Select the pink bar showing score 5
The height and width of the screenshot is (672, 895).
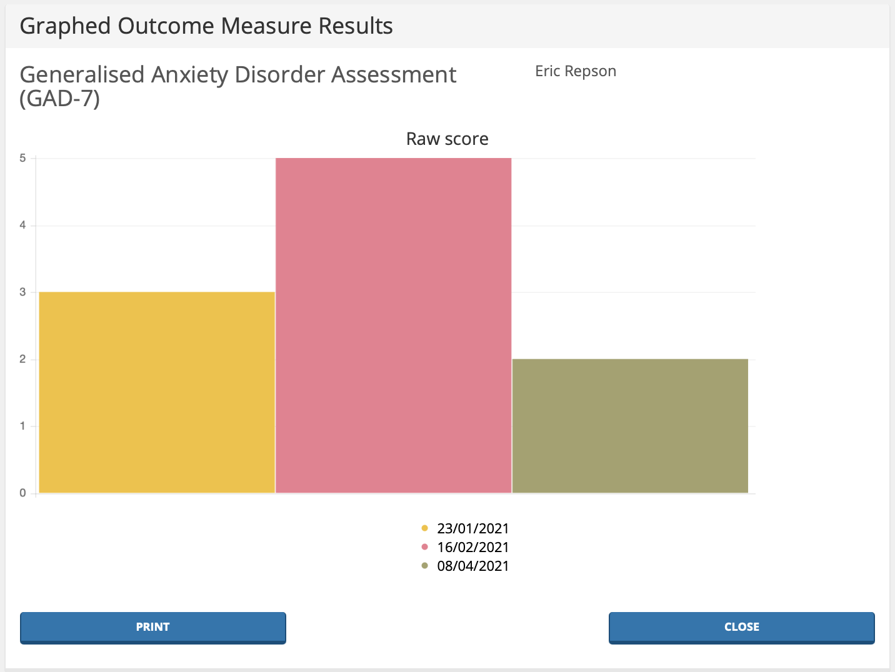point(393,325)
